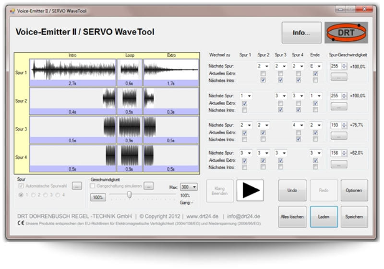
Task: Click Spur 4 speed field showing 158
Action: click(336, 153)
